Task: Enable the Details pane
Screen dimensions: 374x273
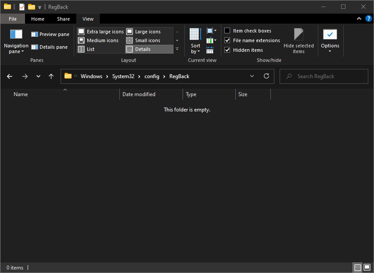Action: pos(49,47)
